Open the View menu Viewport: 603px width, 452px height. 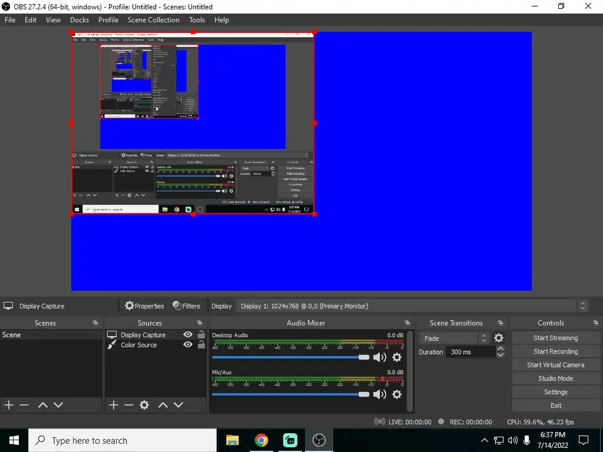[53, 20]
